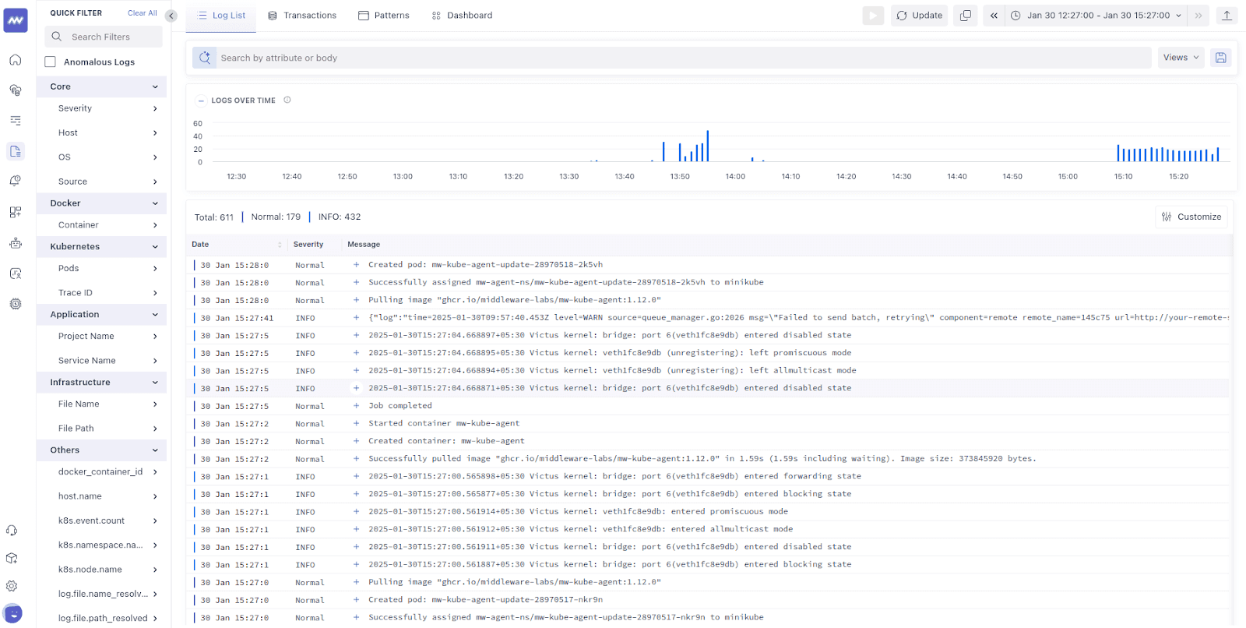This screenshot has width=1246, height=628.
Task: Switch to the Log List tab
Action: click(x=221, y=16)
